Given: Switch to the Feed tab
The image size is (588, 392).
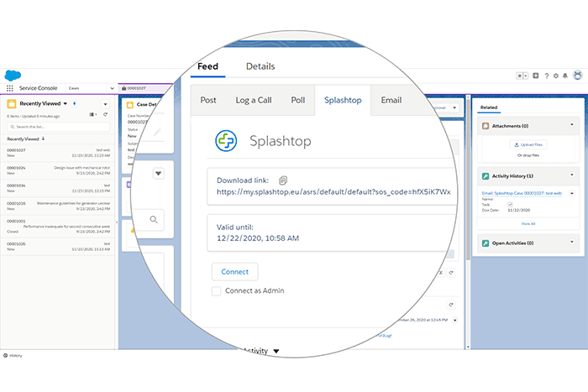Looking at the screenshot, I should click(207, 66).
